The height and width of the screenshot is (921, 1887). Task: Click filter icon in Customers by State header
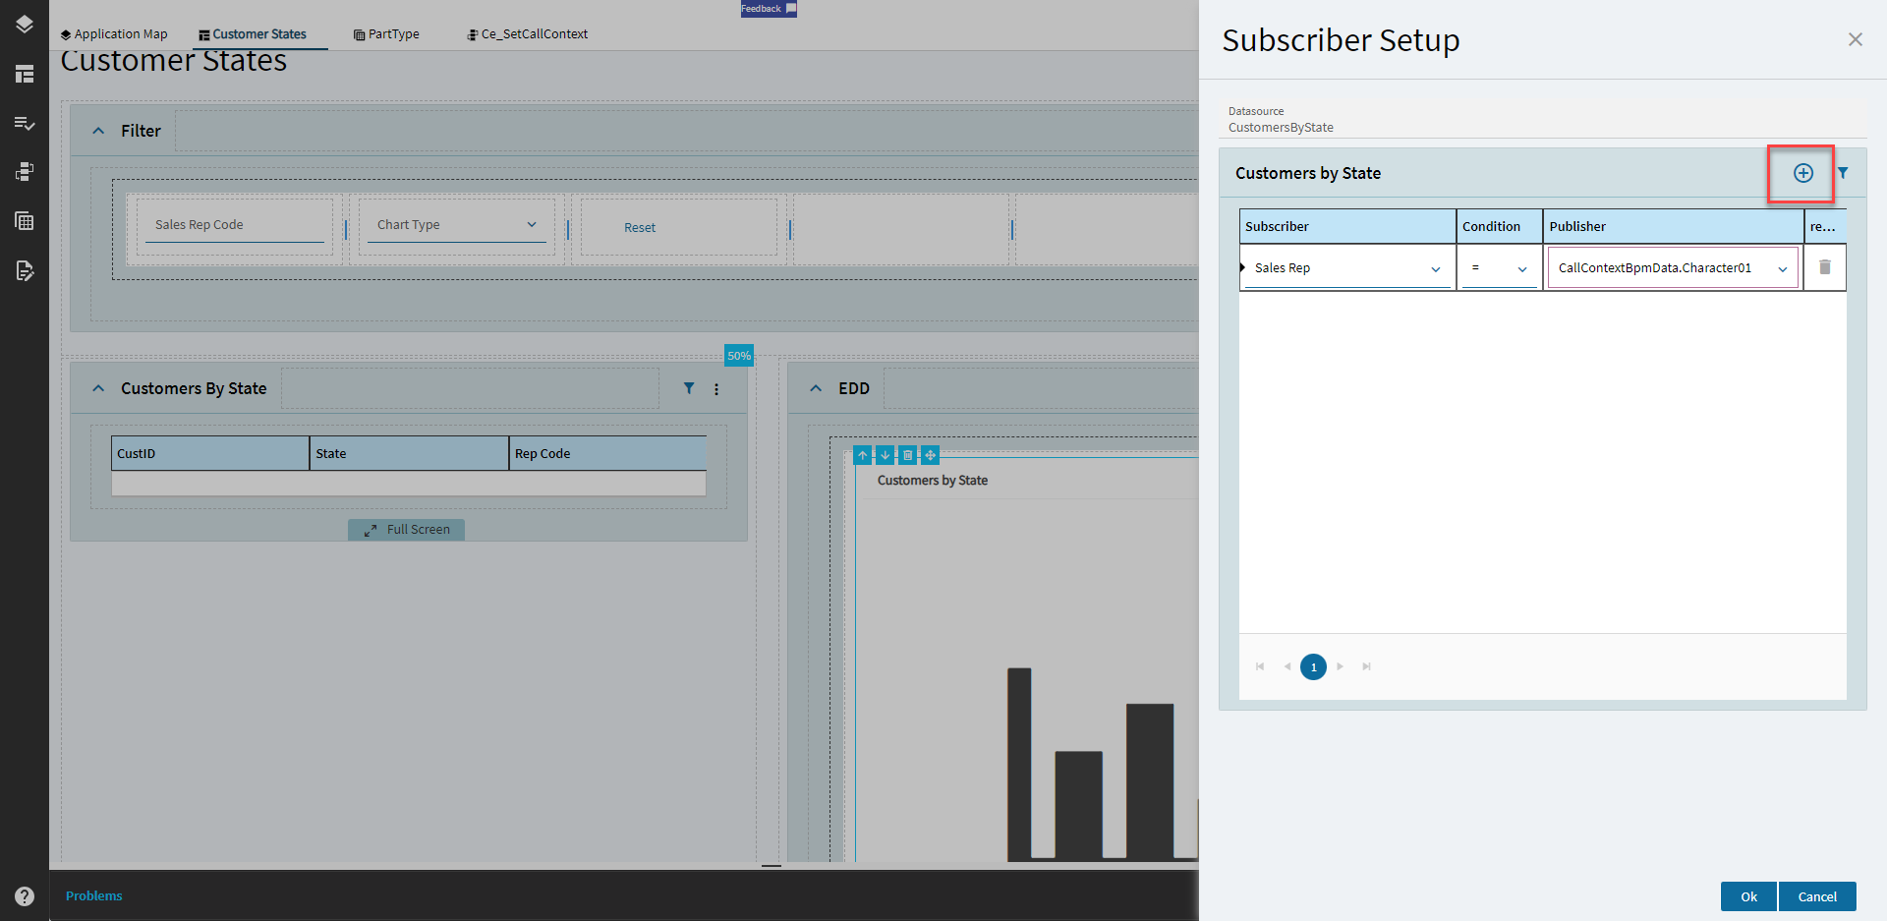click(1843, 173)
